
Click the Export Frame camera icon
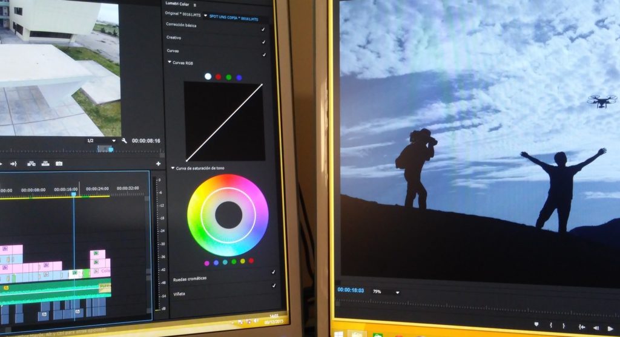coord(59,163)
